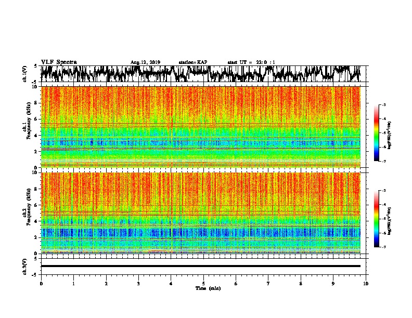Click time axis tick label "5"

click(x=203, y=284)
